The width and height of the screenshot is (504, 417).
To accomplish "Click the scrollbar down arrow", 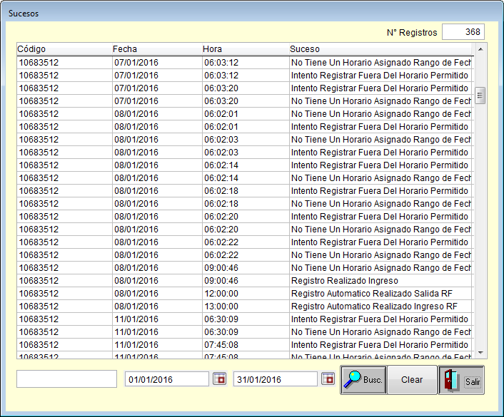I will pyautogui.click(x=480, y=353).
